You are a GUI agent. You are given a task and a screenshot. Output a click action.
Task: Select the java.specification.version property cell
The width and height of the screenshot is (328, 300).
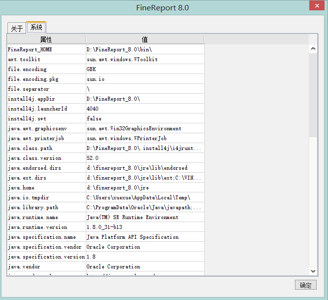46,257
